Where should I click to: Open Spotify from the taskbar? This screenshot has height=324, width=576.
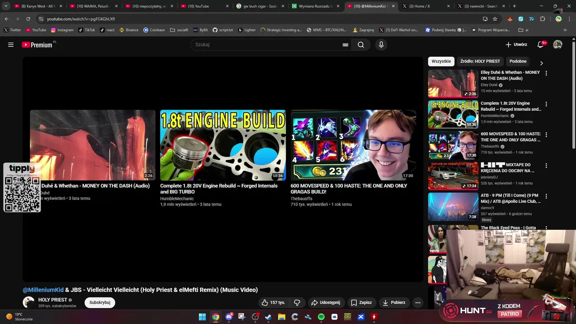321,317
